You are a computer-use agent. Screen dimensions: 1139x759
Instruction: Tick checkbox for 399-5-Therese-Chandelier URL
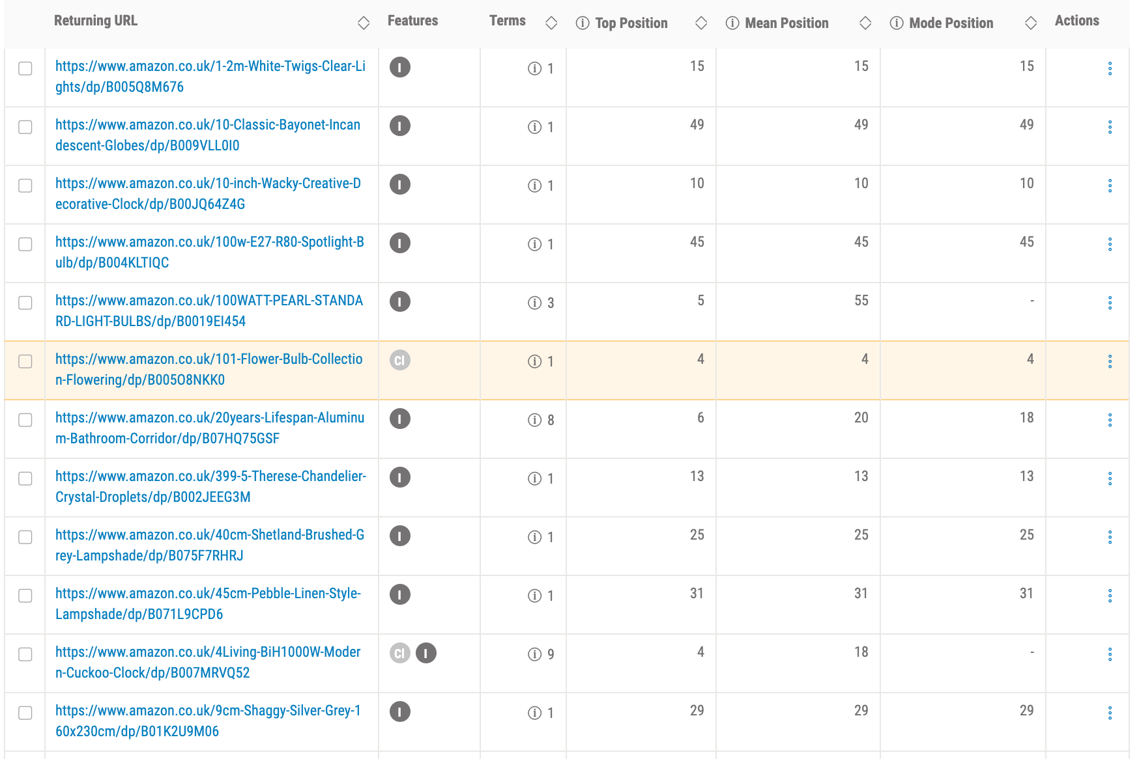point(25,478)
